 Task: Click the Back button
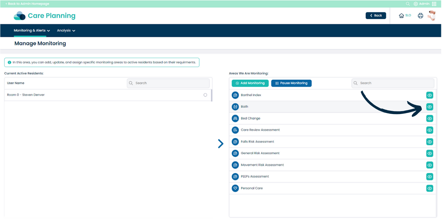[376, 15]
